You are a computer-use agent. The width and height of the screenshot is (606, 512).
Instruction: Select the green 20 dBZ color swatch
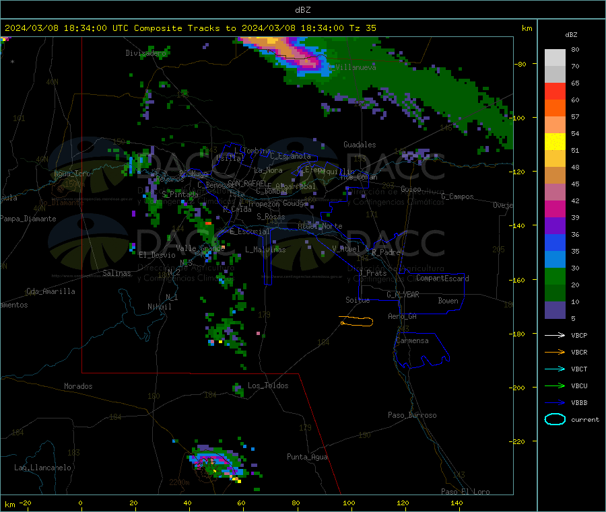(555, 276)
